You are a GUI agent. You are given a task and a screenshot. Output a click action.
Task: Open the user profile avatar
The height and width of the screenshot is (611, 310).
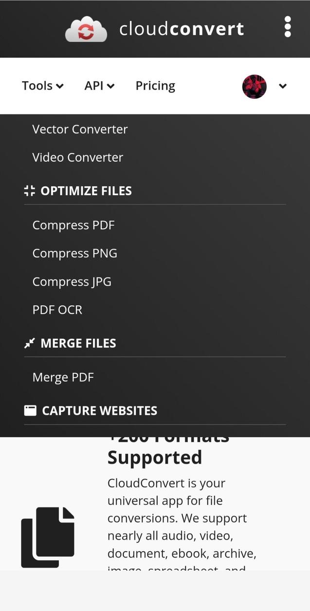pyautogui.click(x=254, y=85)
